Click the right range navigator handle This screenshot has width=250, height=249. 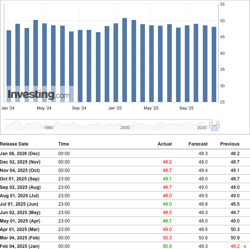point(218,125)
